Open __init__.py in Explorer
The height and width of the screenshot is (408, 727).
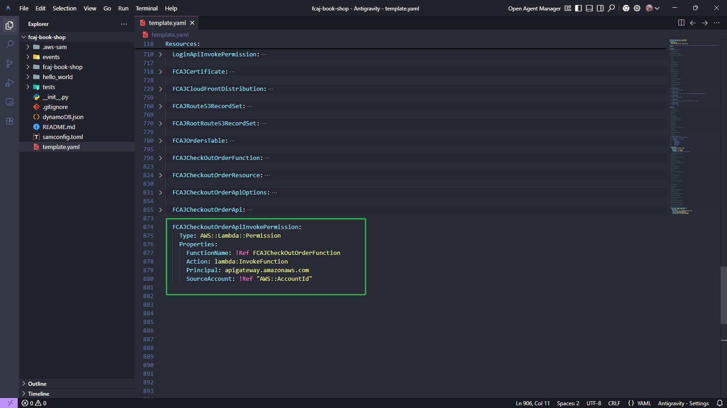point(55,97)
